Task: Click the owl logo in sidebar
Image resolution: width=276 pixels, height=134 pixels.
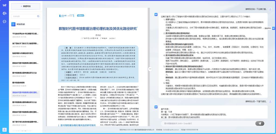Action: click(5, 5)
